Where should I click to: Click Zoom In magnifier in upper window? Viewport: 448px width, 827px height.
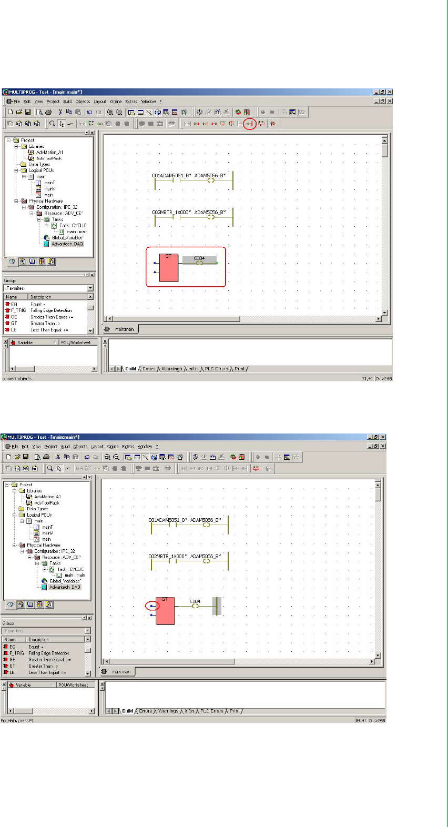(x=110, y=112)
